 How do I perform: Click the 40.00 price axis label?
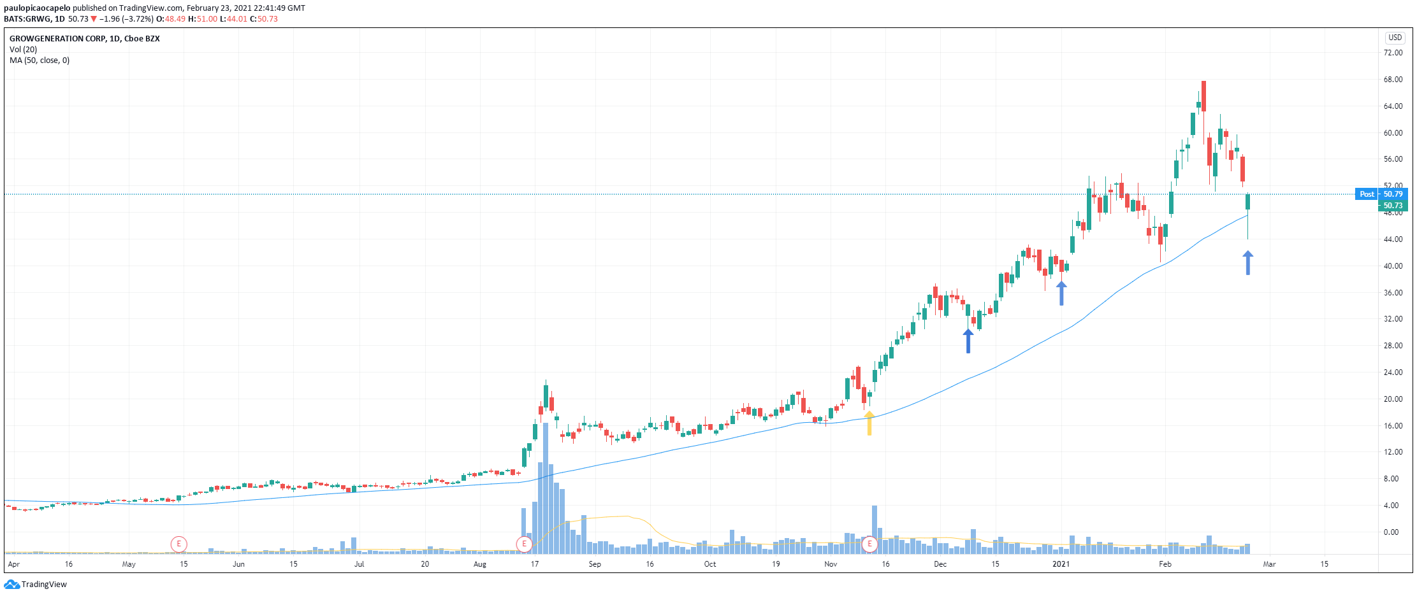click(x=1393, y=266)
